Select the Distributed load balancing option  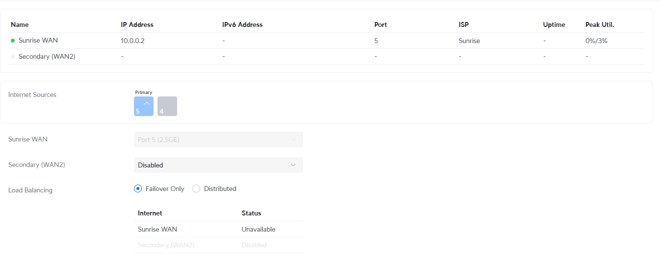point(196,189)
